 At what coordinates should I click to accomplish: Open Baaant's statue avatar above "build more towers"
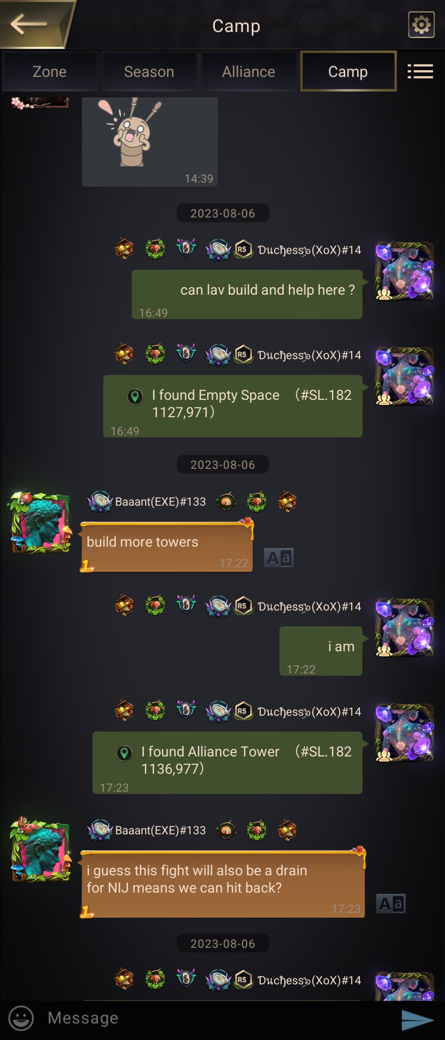(40, 522)
